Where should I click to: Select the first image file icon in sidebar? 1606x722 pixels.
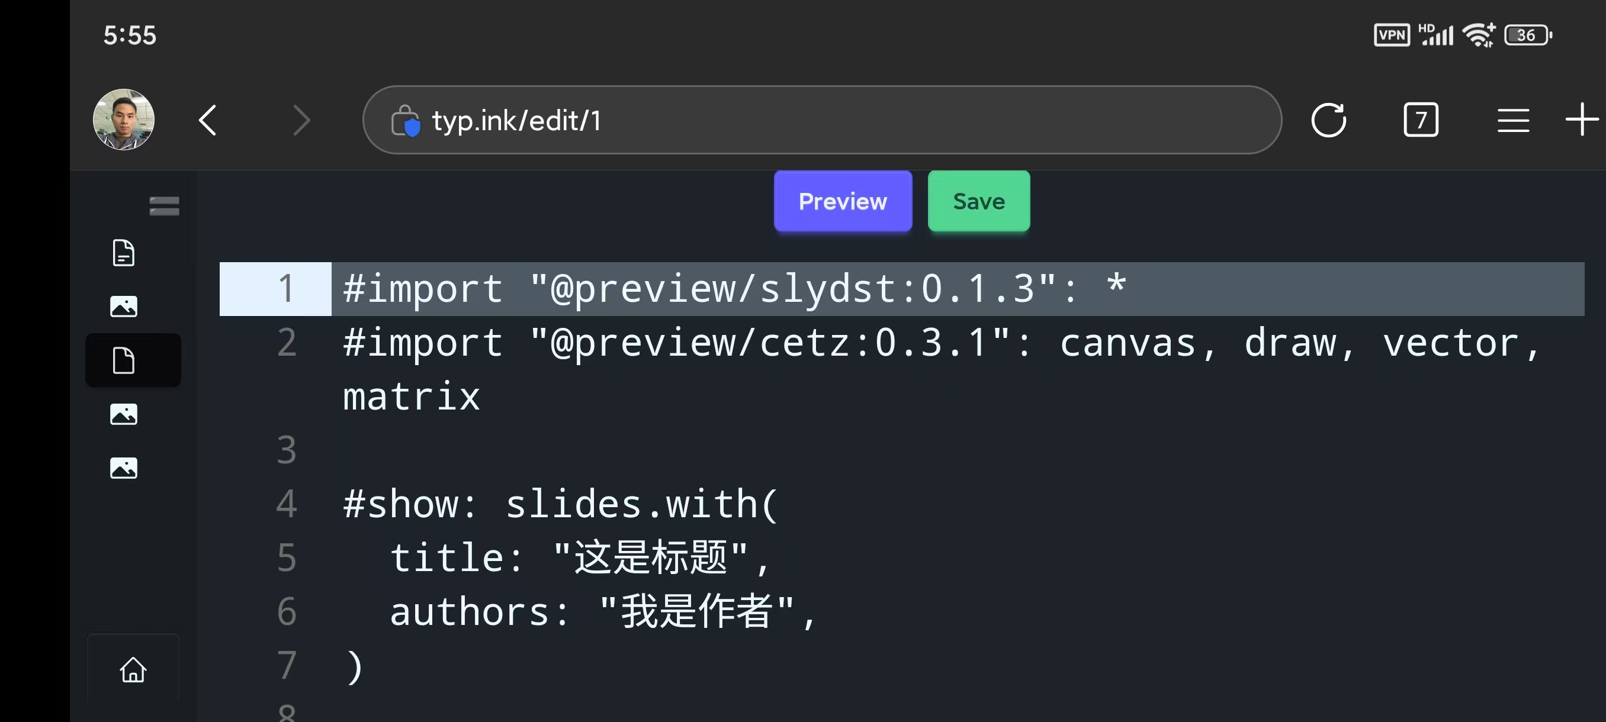123,307
